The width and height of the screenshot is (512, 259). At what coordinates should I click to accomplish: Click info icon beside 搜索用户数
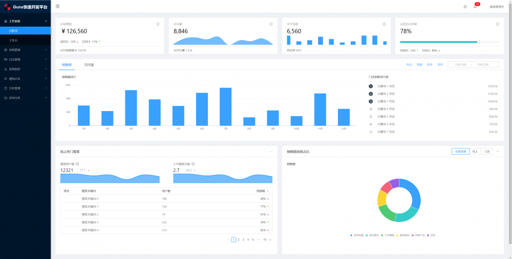click(x=77, y=164)
